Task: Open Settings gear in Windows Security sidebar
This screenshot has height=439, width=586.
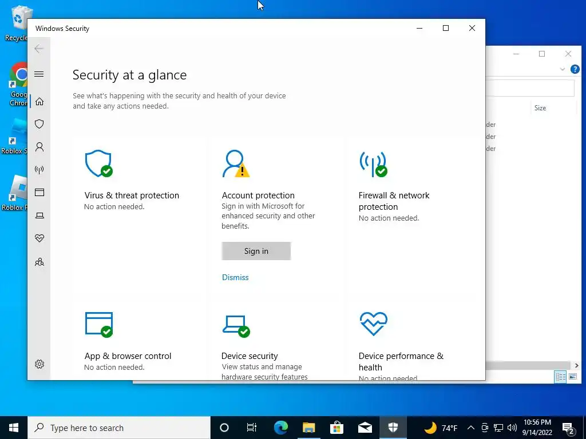Action: tap(39, 364)
